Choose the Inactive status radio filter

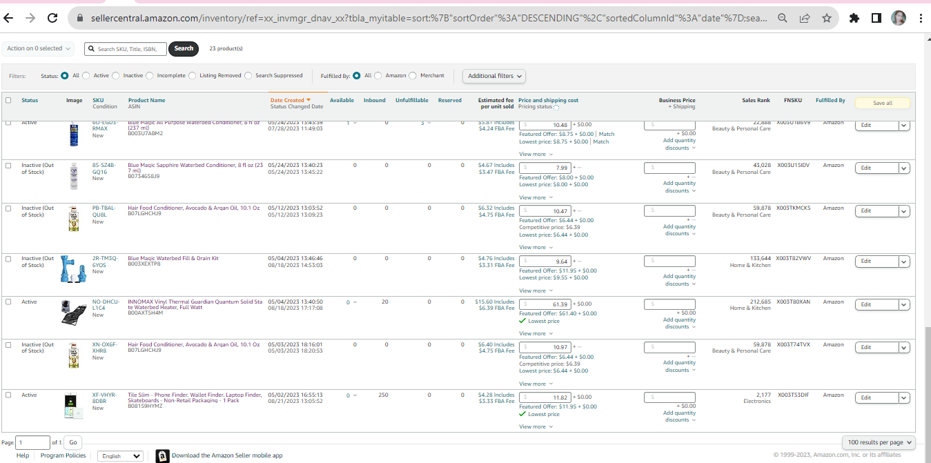(116, 75)
